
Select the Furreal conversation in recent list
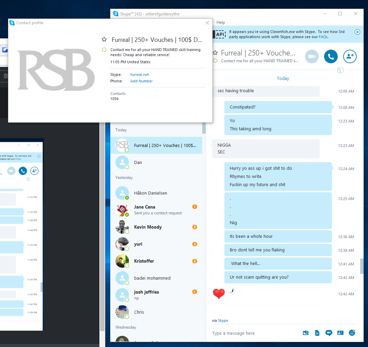tap(156, 145)
